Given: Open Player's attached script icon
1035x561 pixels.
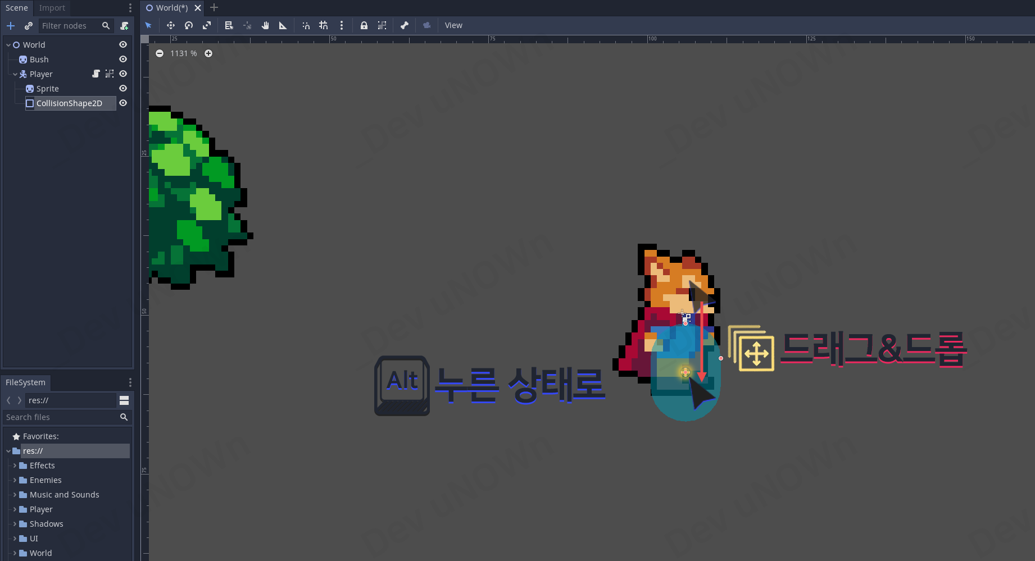Looking at the screenshot, I should 96,74.
